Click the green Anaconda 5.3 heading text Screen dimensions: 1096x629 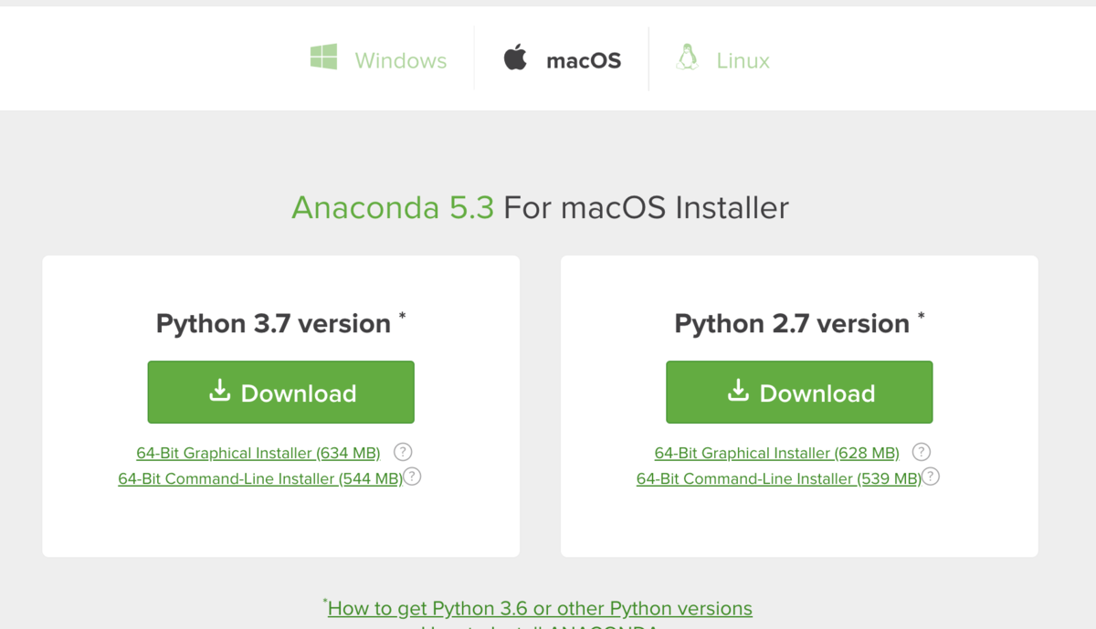pos(393,207)
